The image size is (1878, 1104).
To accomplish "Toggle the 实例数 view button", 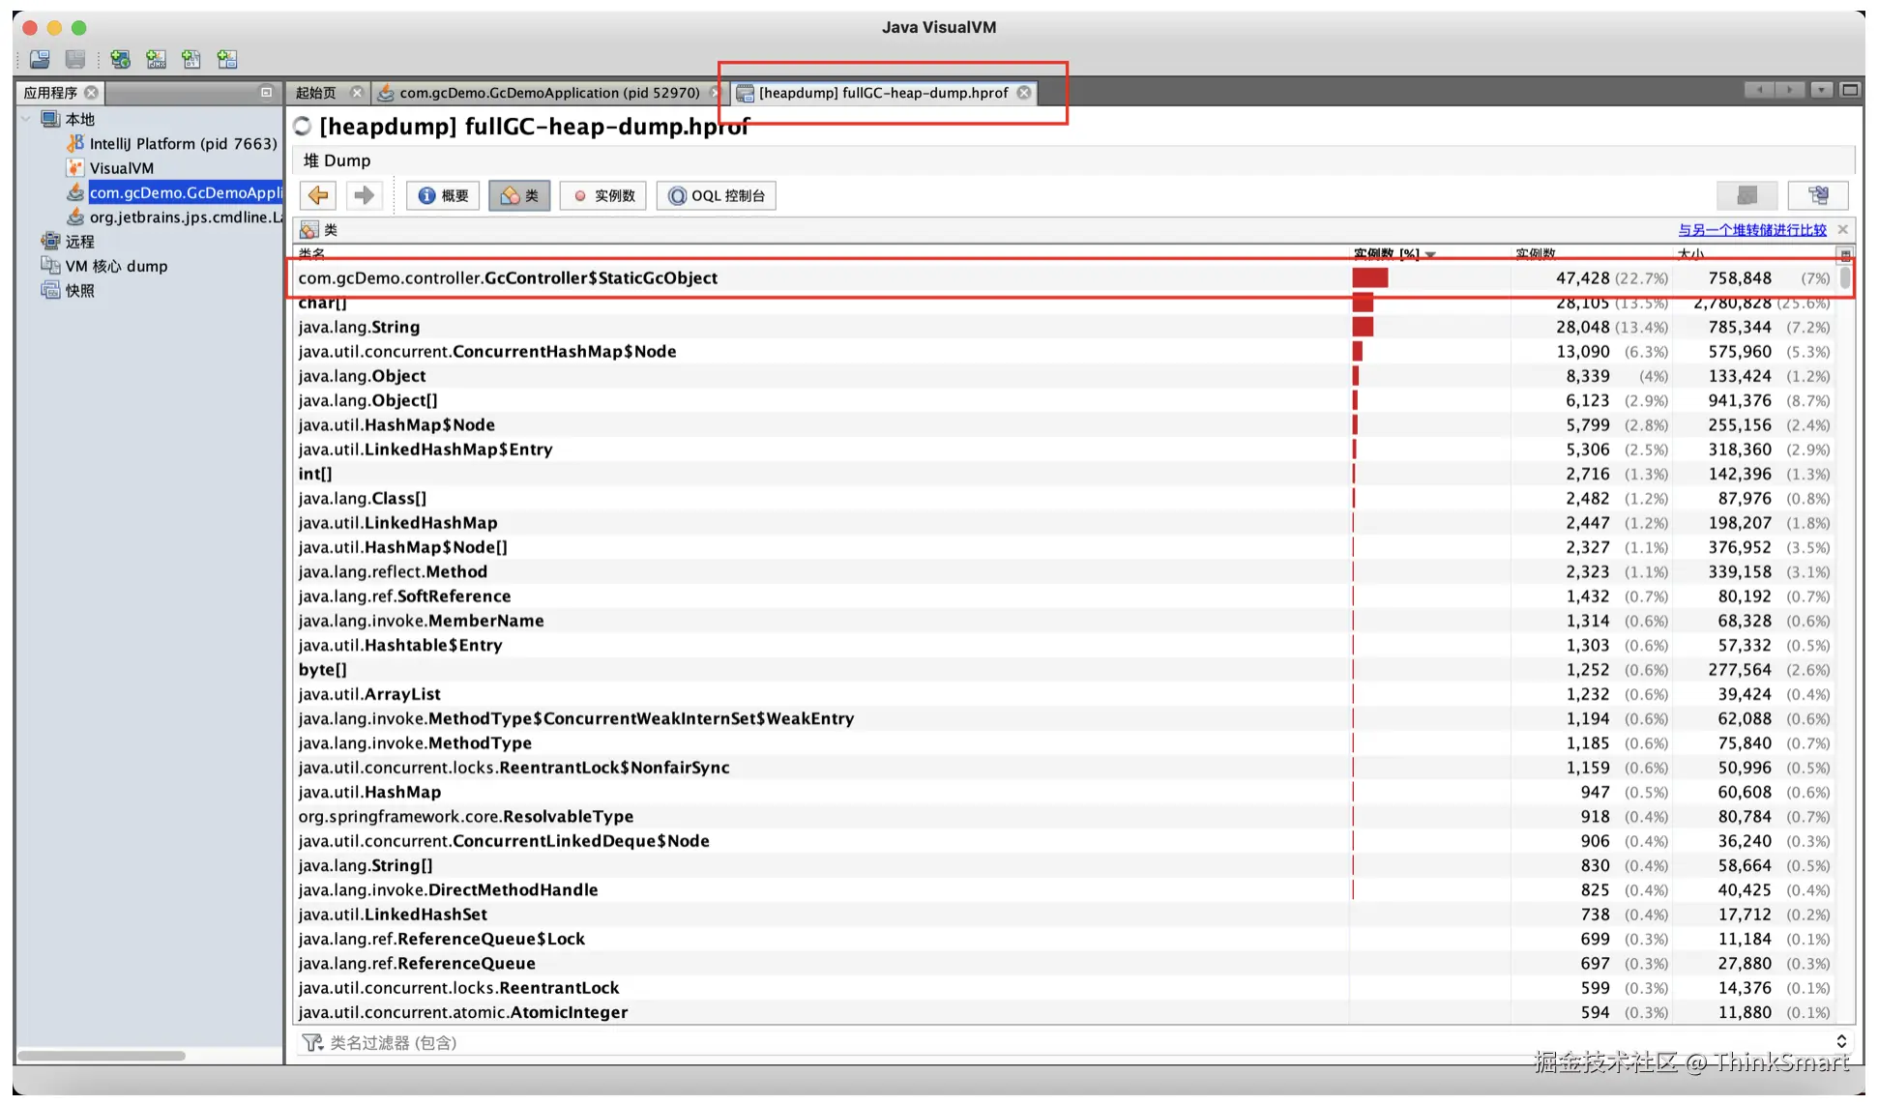I will click(x=603, y=196).
